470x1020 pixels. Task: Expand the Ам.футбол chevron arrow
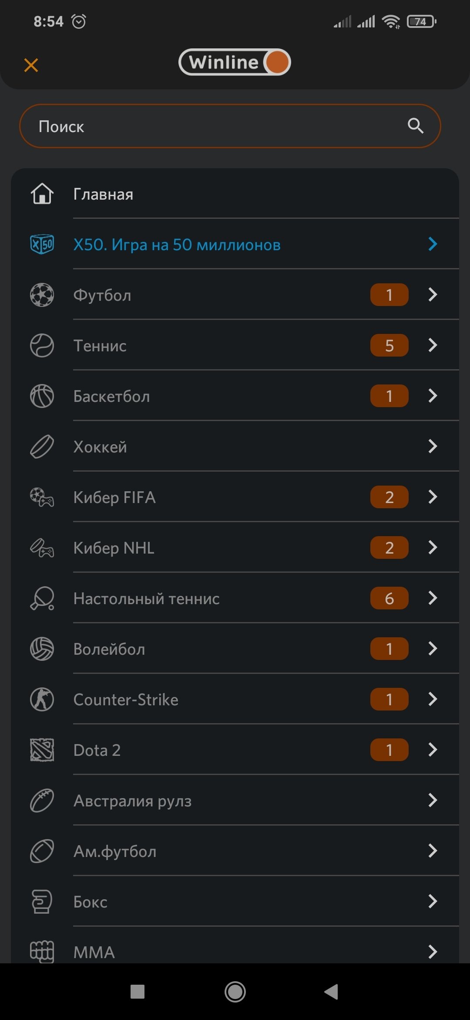pyautogui.click(x=432, y=851)
